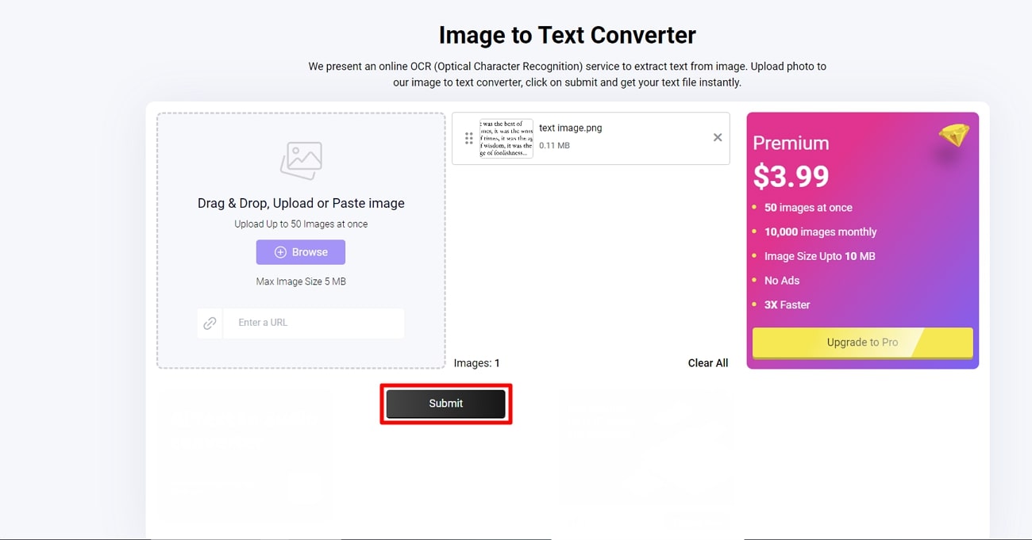The image size is (1032, 540).
Task: Remove text image.png using the X icon
Action: point(717,136)
